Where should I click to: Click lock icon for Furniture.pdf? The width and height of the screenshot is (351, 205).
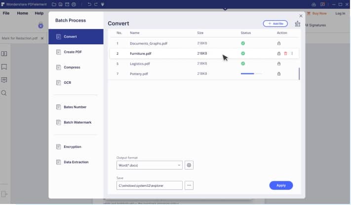279,53
